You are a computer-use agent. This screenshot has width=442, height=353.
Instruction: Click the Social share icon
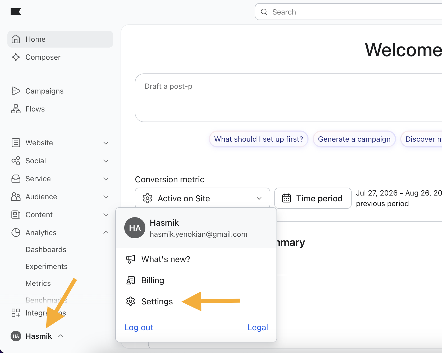click(16, 161)
